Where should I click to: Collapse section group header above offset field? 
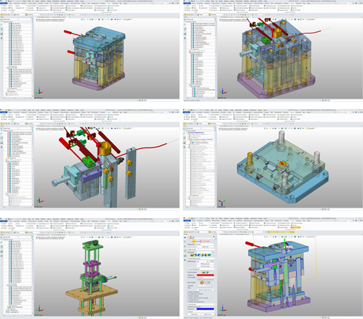pos(201,258)
